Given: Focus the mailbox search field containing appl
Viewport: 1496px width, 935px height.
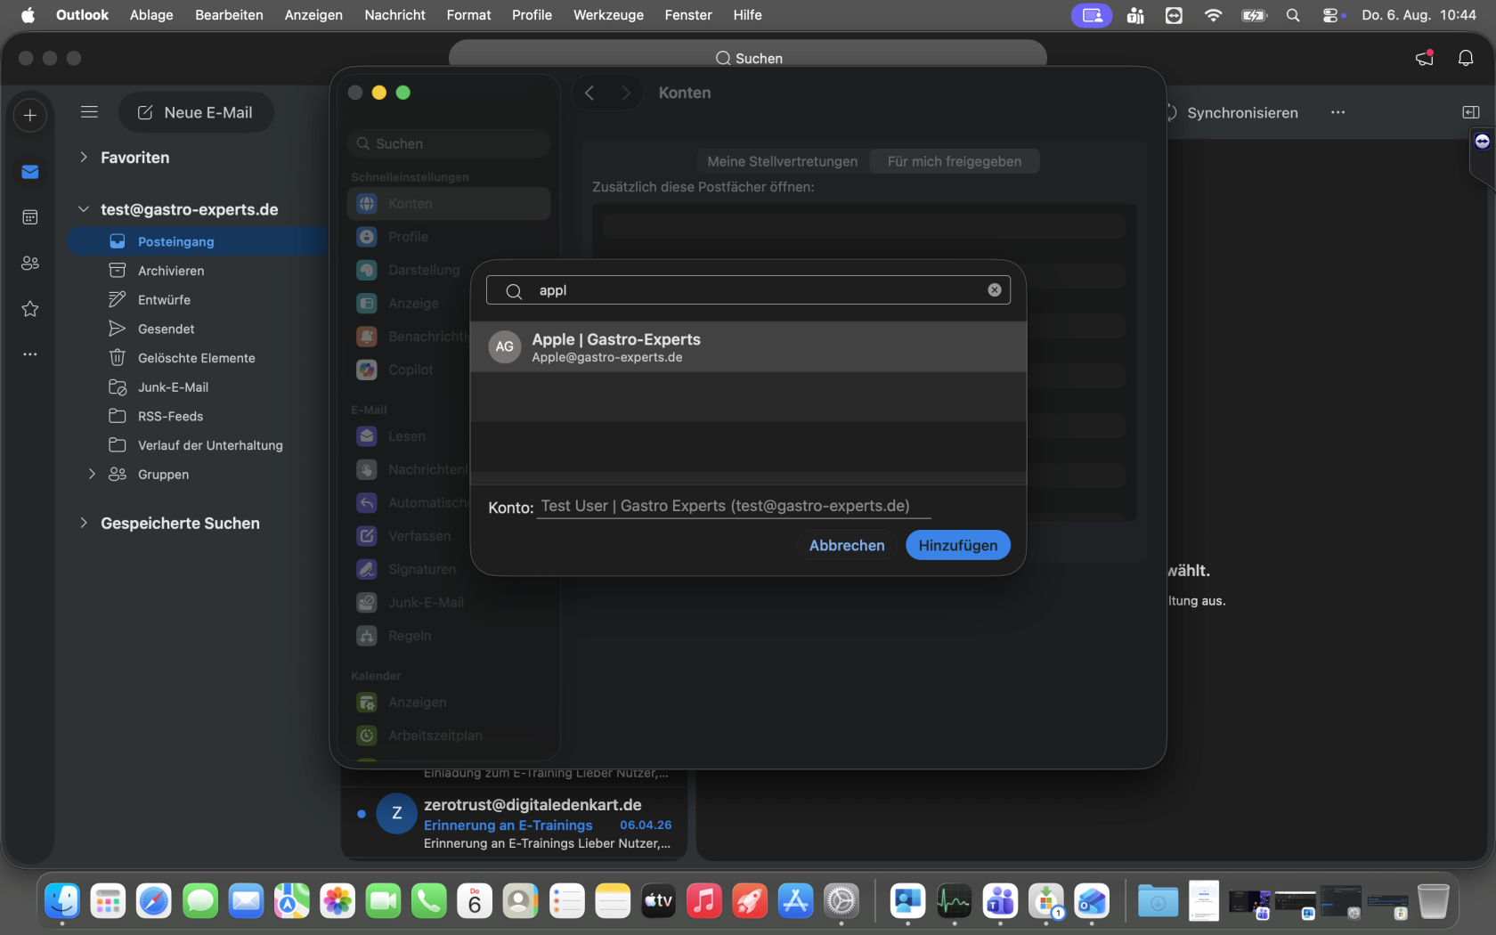Looking at the screenshot, I should [x=748, y=290].
